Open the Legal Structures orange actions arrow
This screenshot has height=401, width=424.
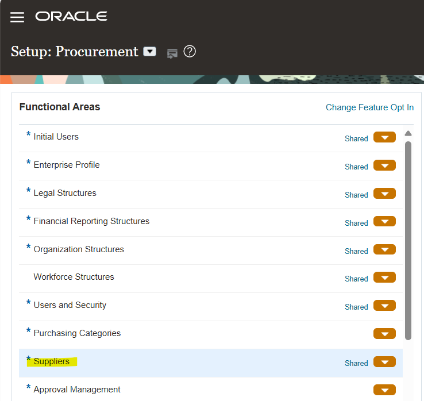click(384, 194)
